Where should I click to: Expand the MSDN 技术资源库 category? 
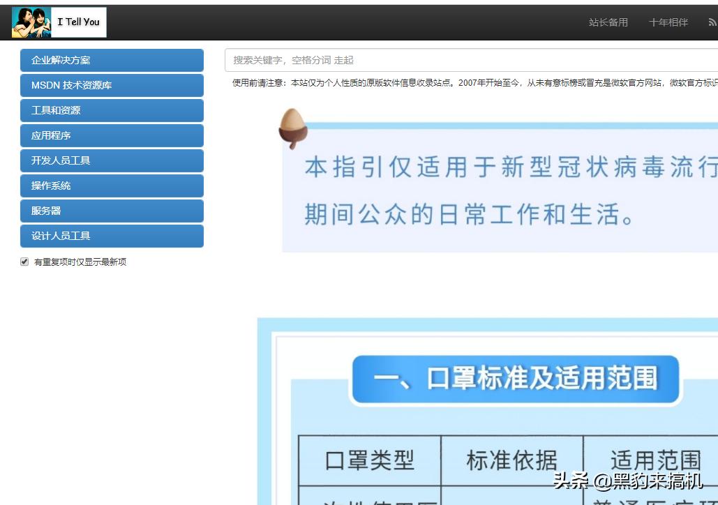pos(112,85)
